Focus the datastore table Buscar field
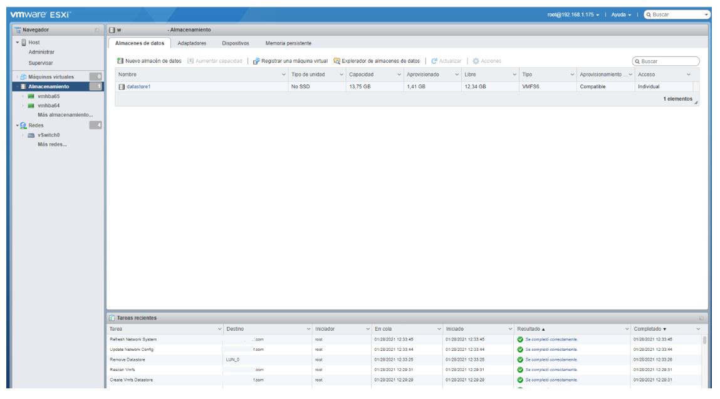Image resolution: width=720 pixels, height=399 pixels. tap(666, 61)
